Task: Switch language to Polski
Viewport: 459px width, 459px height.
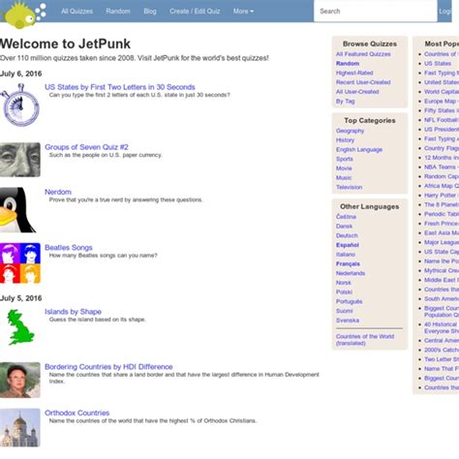Action: click(x=344, y=292)
